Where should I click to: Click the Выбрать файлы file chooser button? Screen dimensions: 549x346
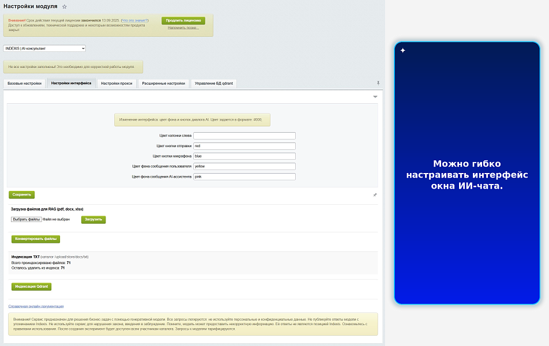pos(27,220)
